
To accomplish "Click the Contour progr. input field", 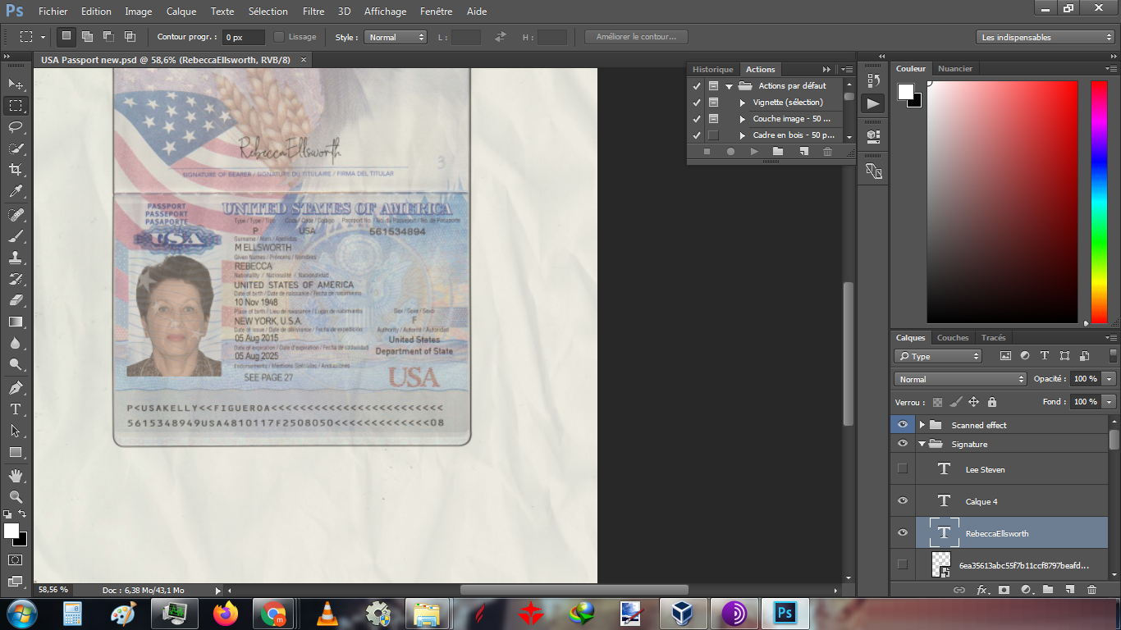I will pos(244,37).
